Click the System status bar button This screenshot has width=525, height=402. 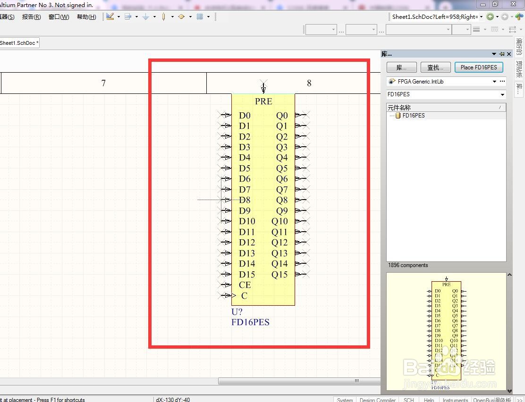tap(345, 400)
